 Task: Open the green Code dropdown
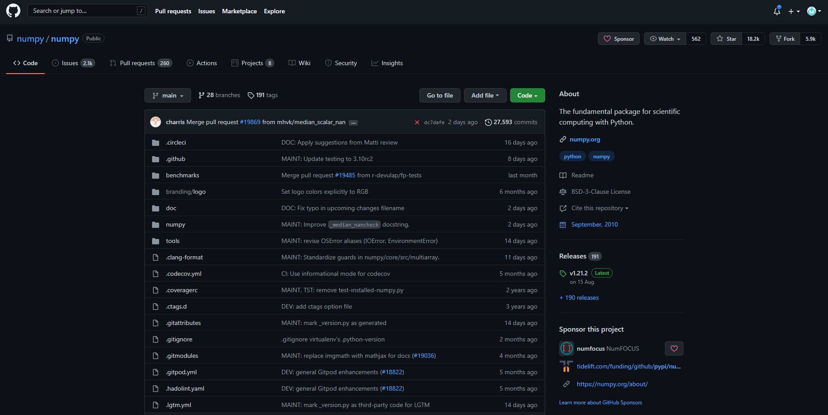pos(527,95)
